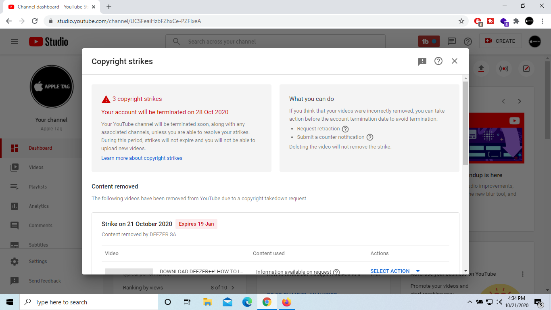Go to next news card chevron
Screen dimensions: 551x310
(520, 101)
